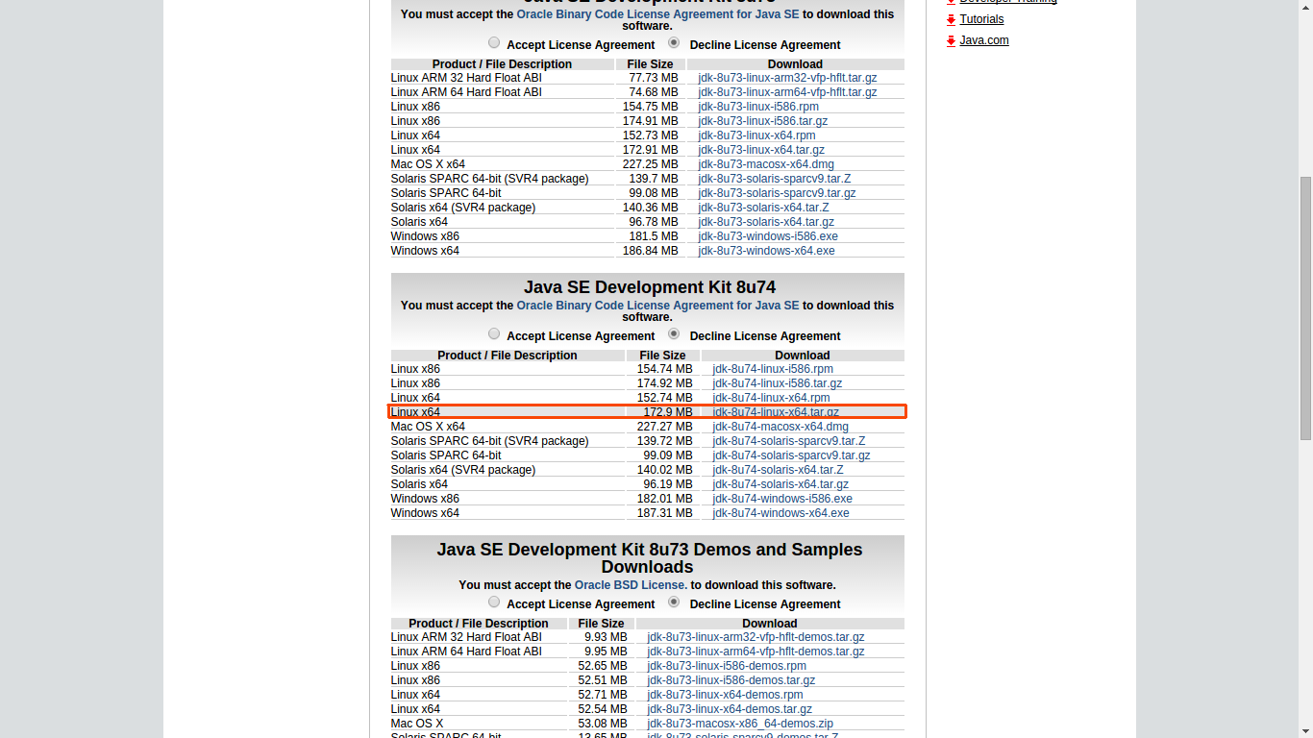Download jdk-8u74-solaris-x64.tar.gz

tap(780, 484)
